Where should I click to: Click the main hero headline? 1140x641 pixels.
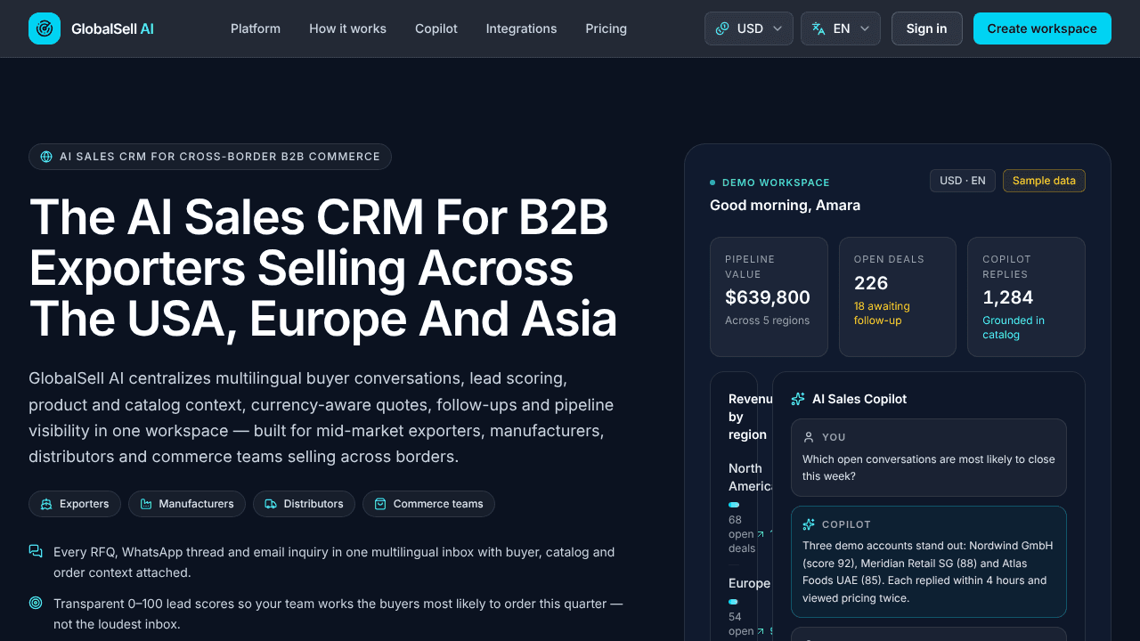coord(323,268)
